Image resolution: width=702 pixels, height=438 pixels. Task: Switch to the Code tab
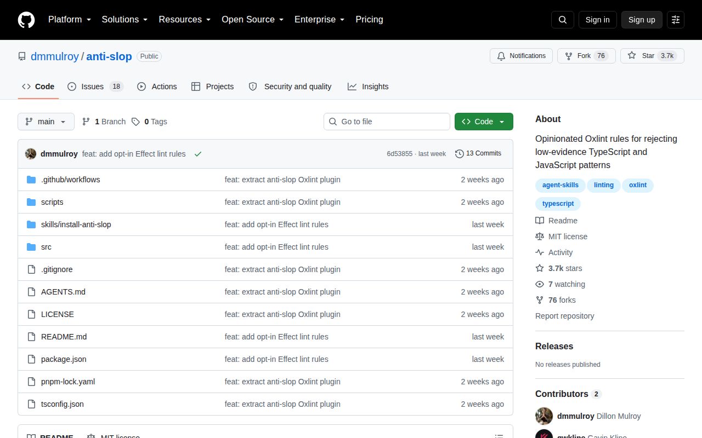[38, 87]
